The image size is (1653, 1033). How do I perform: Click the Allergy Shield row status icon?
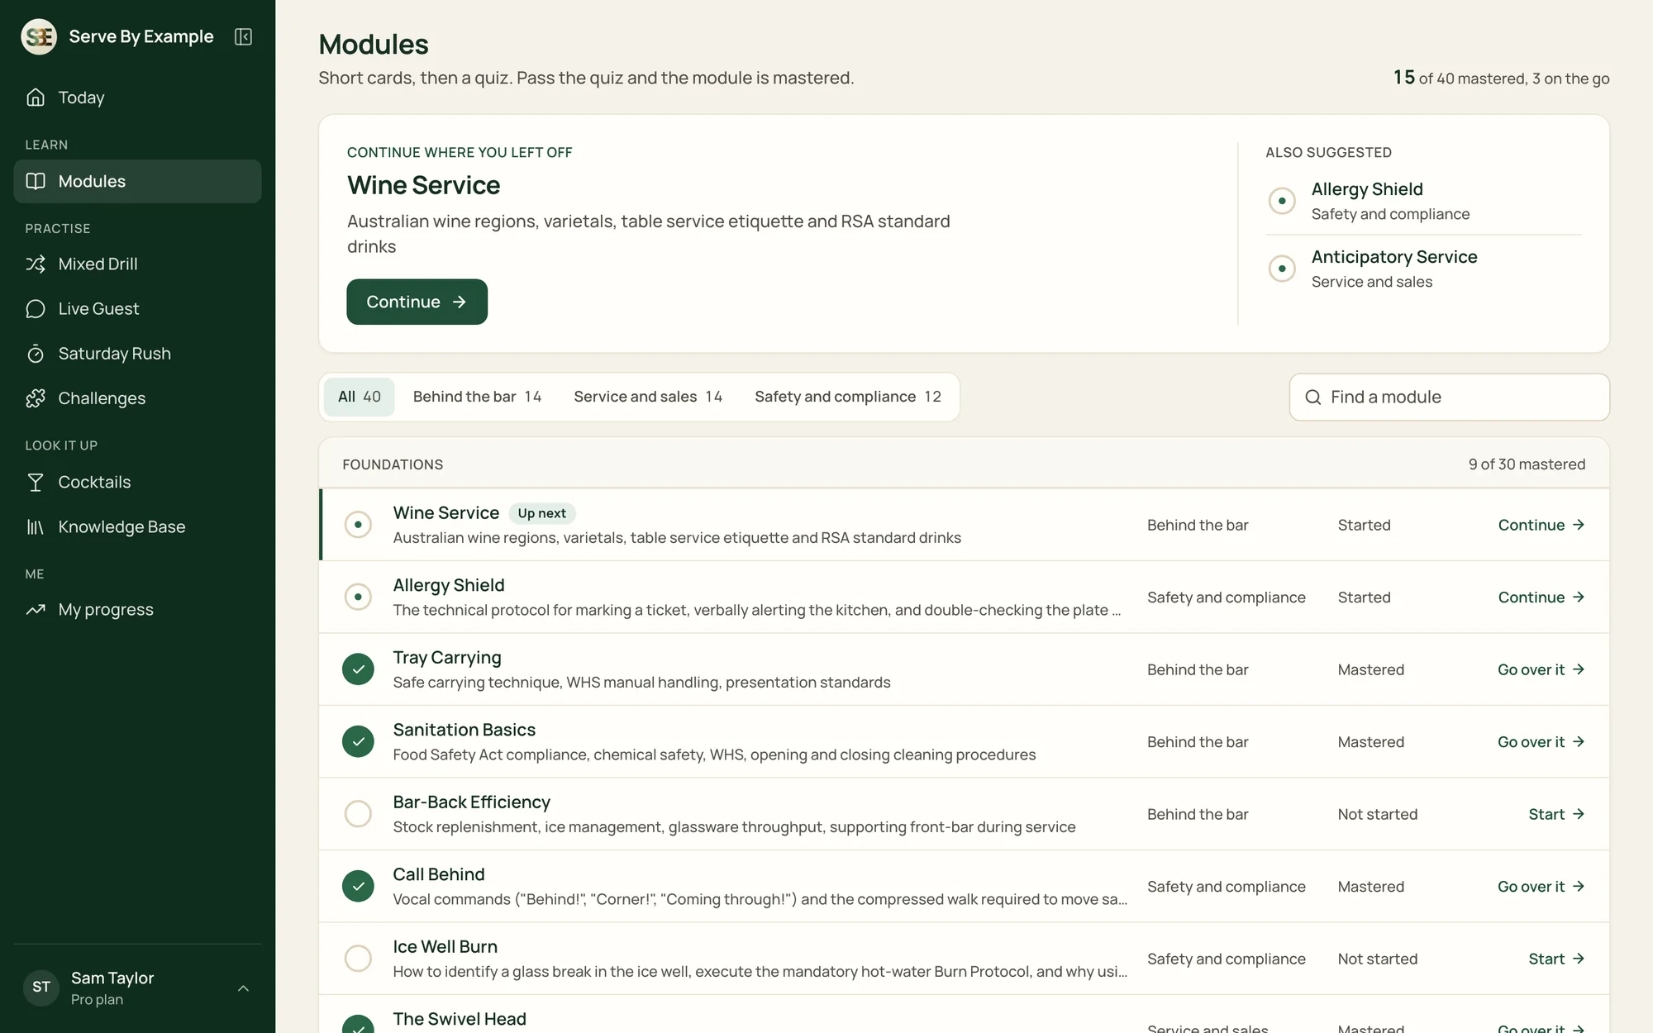[358, 597]
